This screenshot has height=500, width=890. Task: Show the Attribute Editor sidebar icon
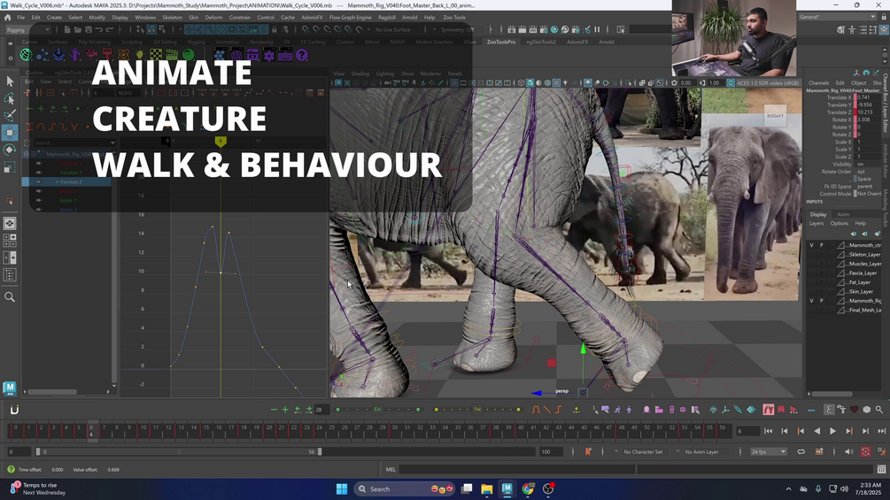point(863,29)
